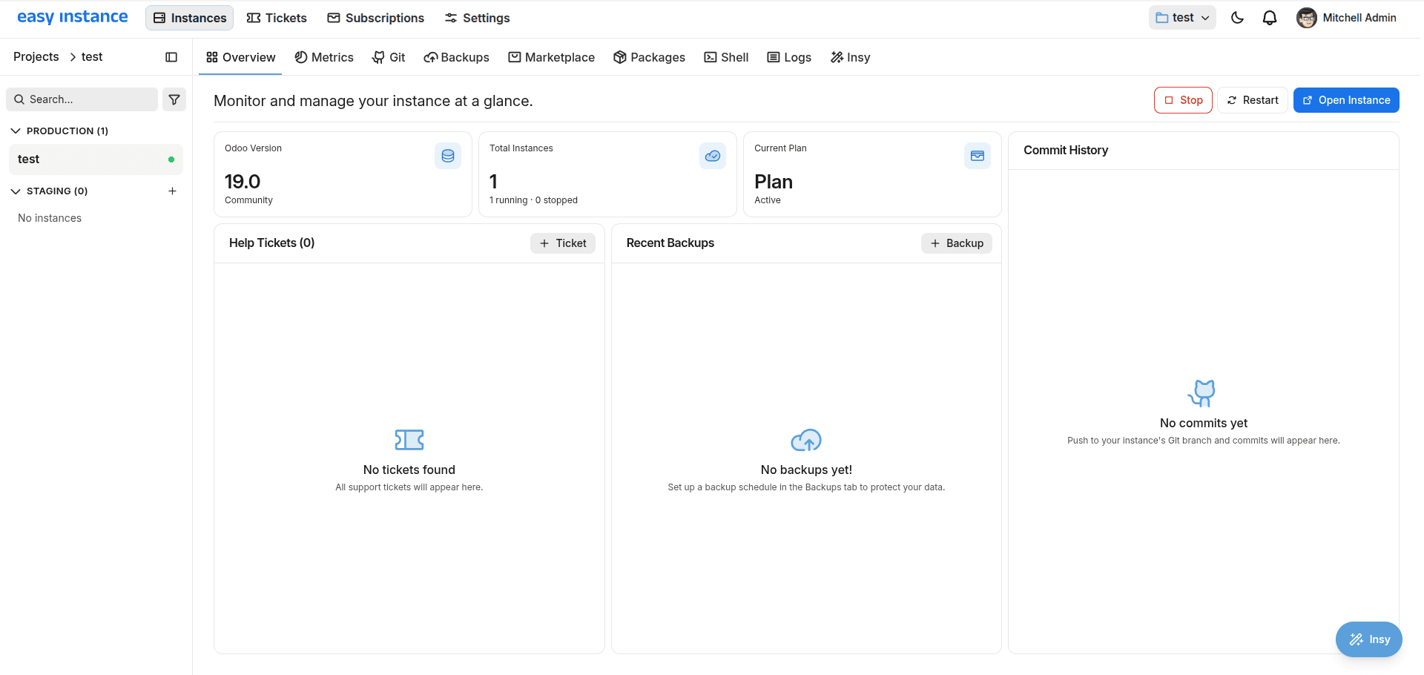The width and height of the screenshot is (1424, 675).
Task: Click 'No instances' staging text
Action: coord(50,218)
